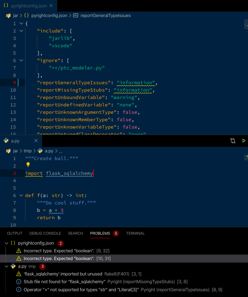
Task: Select Operator "+" not supported problem
Action: click(124, 290)
